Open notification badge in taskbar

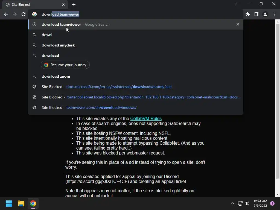point(272,203)
